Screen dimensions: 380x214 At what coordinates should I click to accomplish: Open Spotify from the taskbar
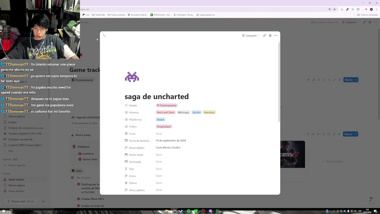tap(189, 211)
